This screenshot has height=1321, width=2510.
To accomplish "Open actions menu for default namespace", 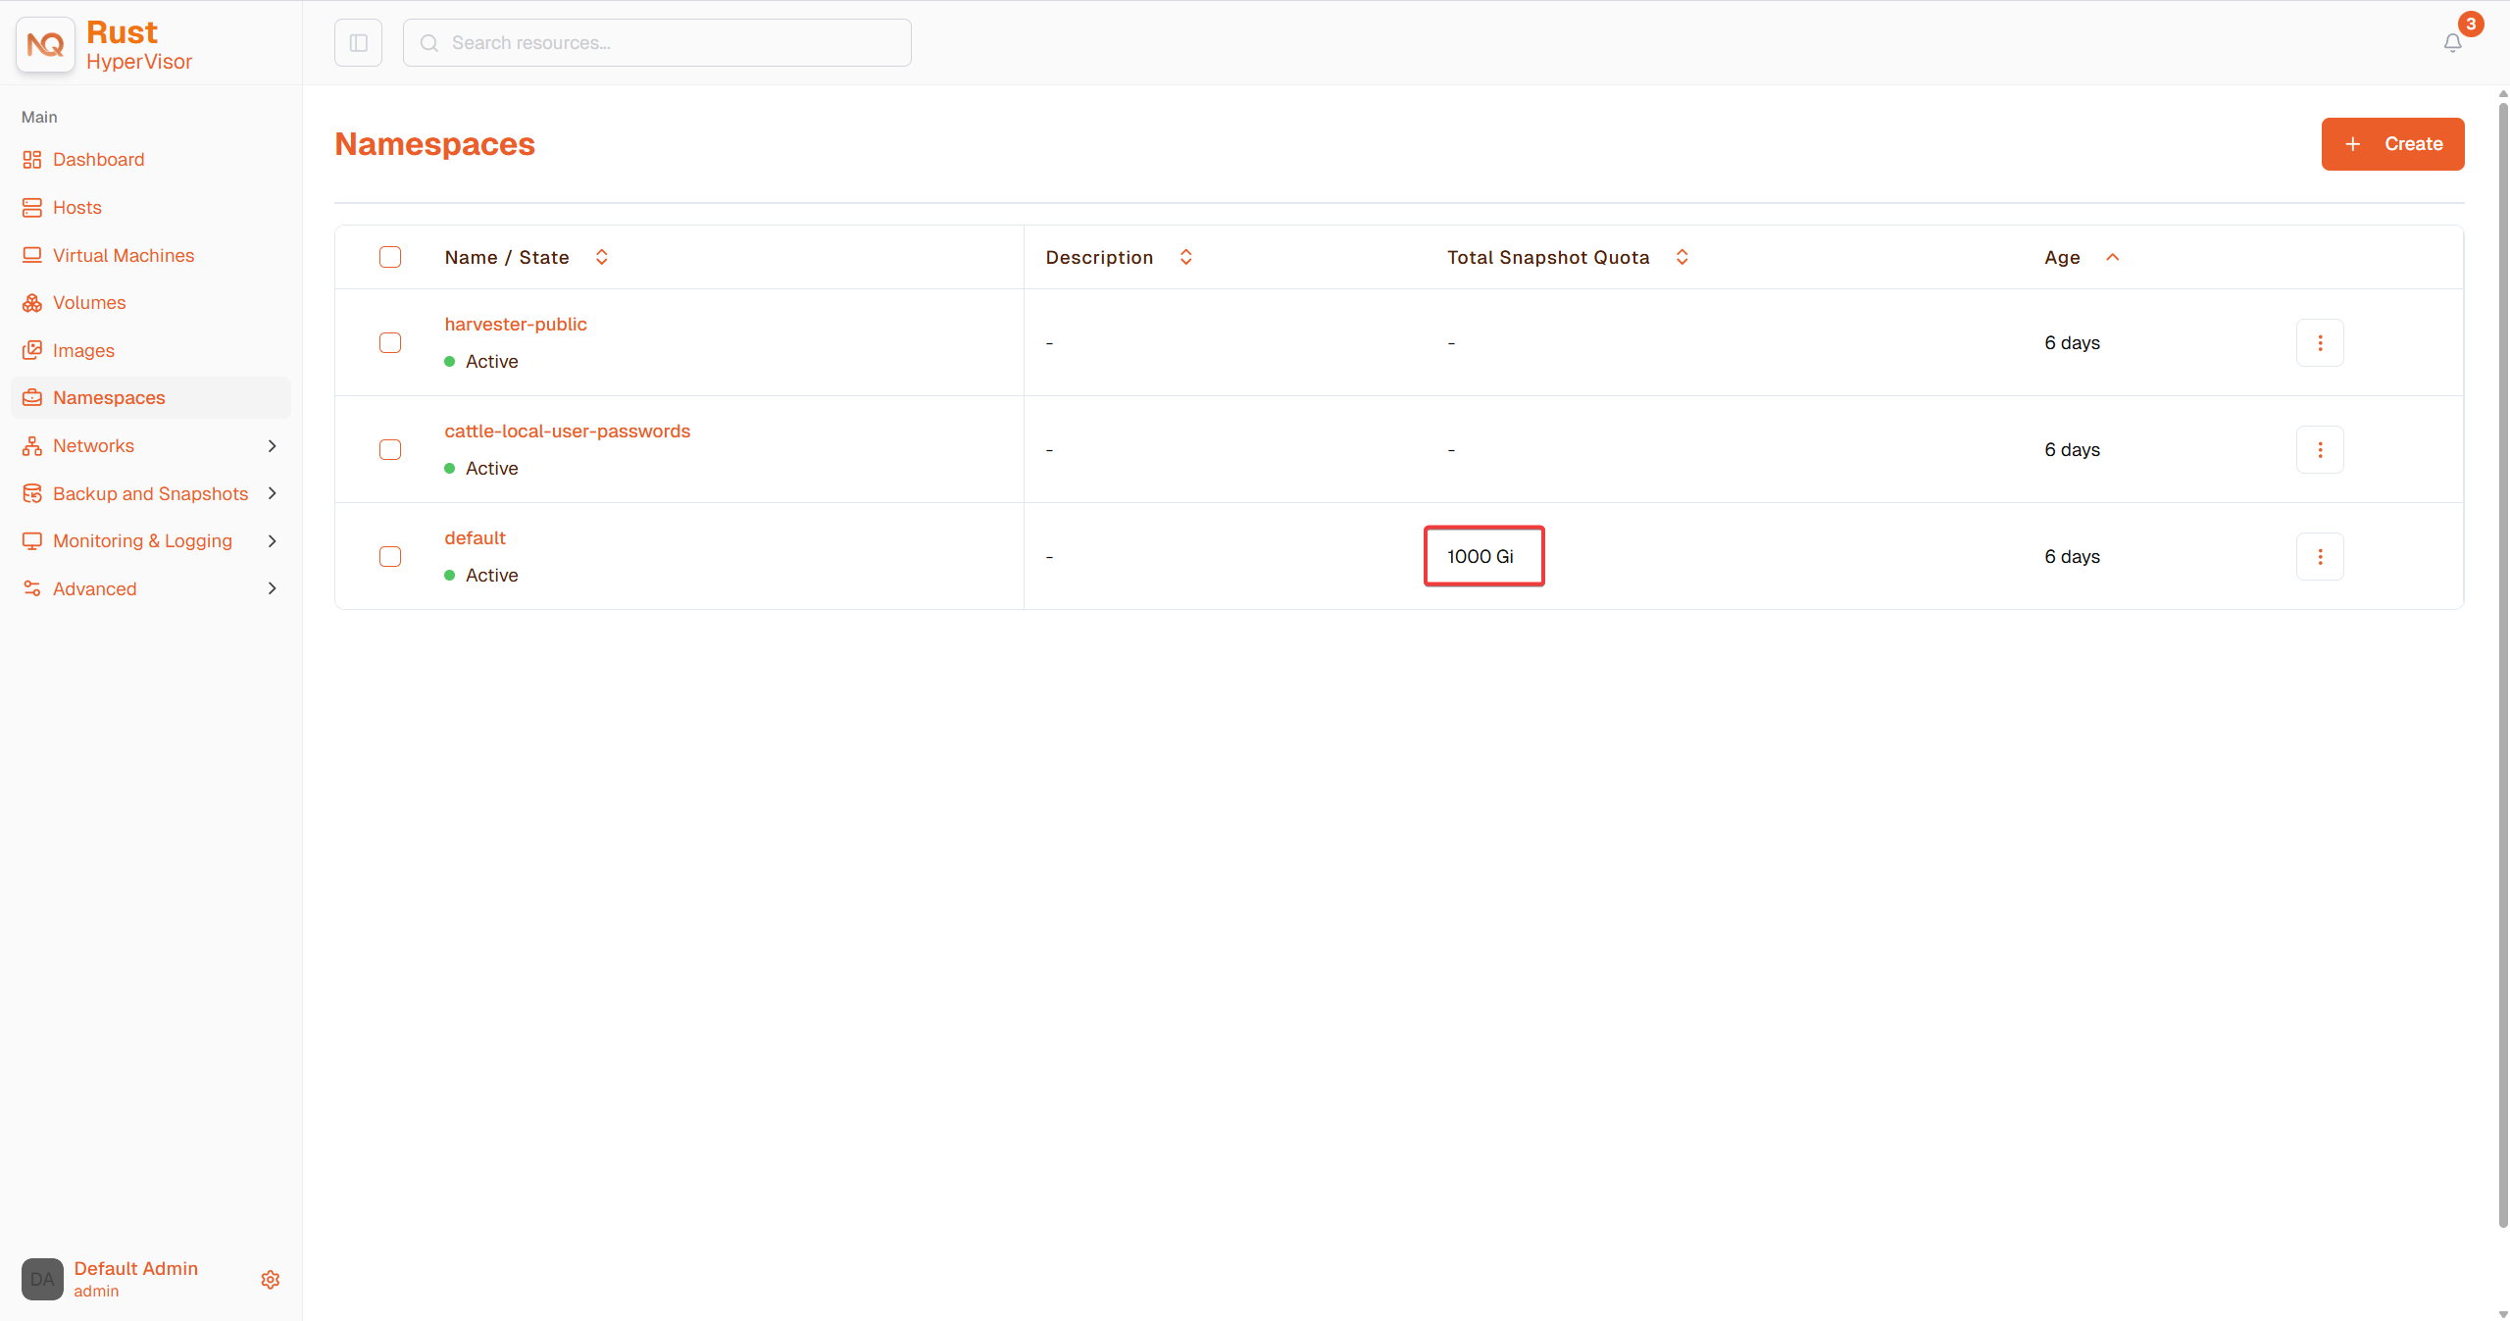I will [x=2320, y=557].
